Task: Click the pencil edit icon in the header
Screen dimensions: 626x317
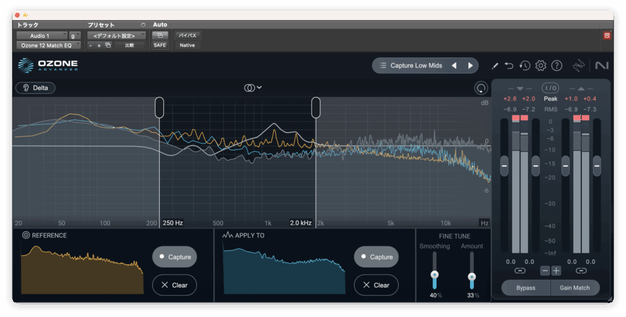Action: 495,65
